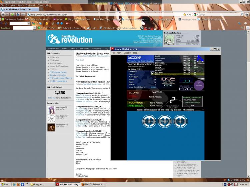The height and width of the screenshot is (187, 250).
Task: Open the user avatar in stats panel
Action: (169, 40)
